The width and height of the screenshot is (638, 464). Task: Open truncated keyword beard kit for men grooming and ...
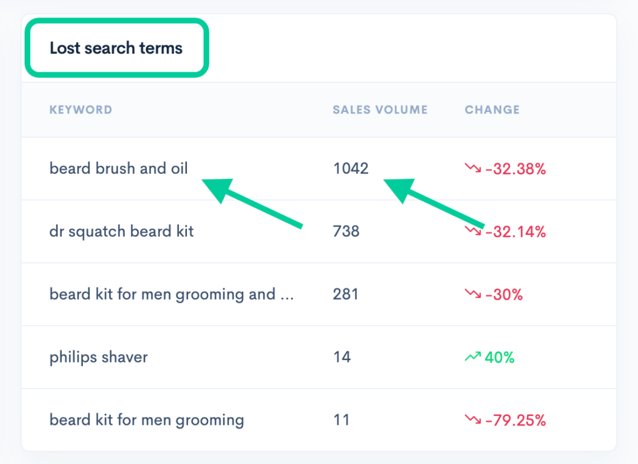click(x=171, y=294)
